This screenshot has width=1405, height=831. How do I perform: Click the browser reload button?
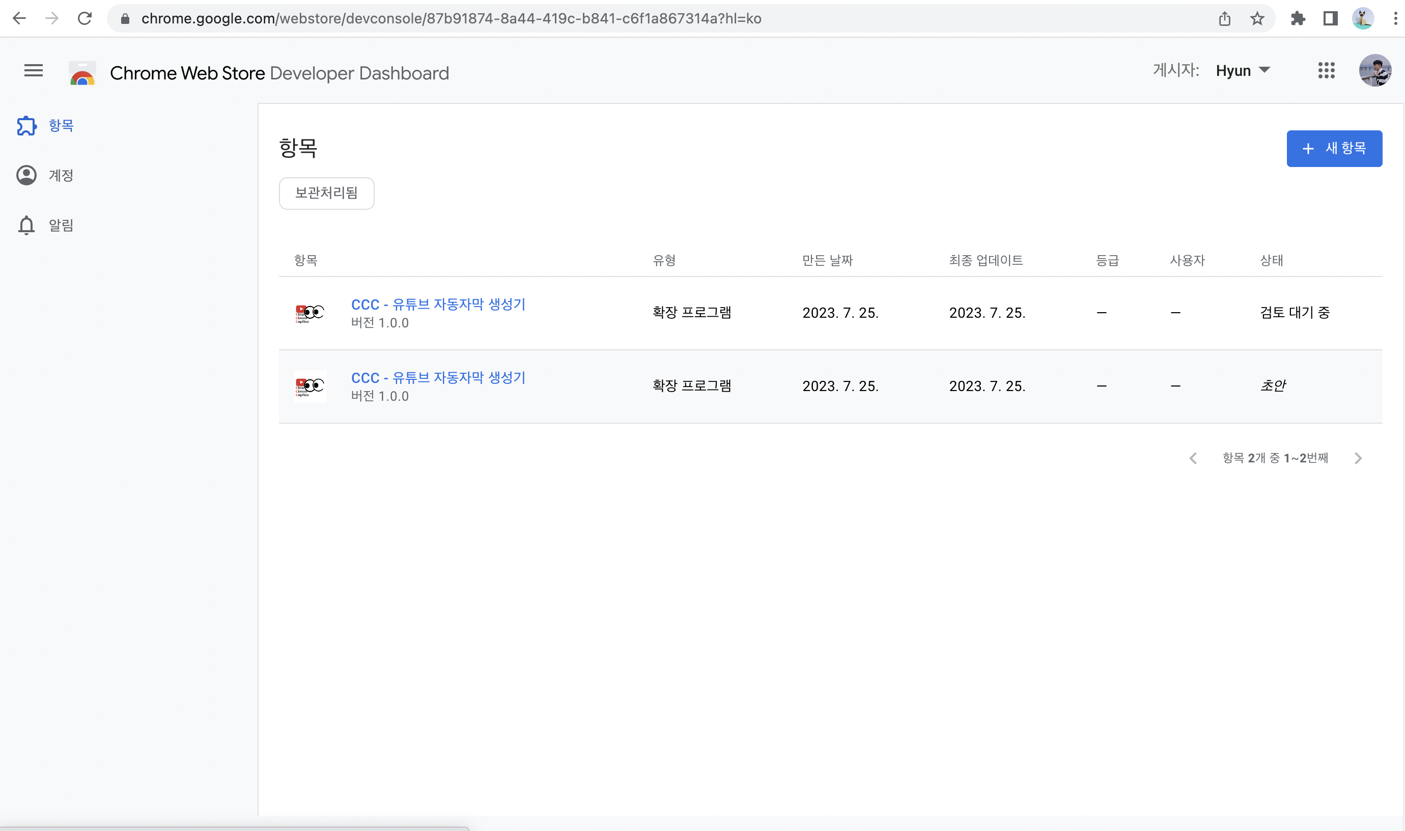tap(85, 18)
